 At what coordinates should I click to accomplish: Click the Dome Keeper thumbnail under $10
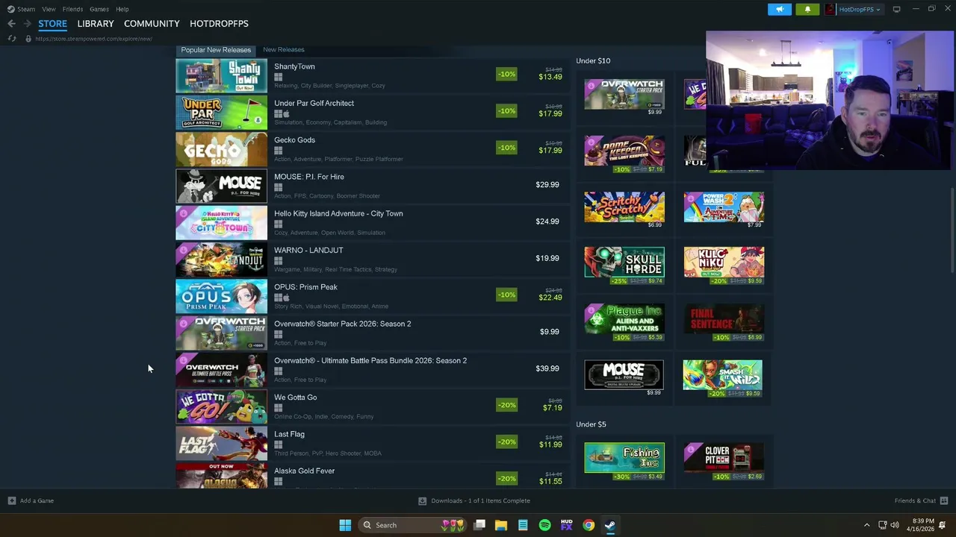point(624,151)
